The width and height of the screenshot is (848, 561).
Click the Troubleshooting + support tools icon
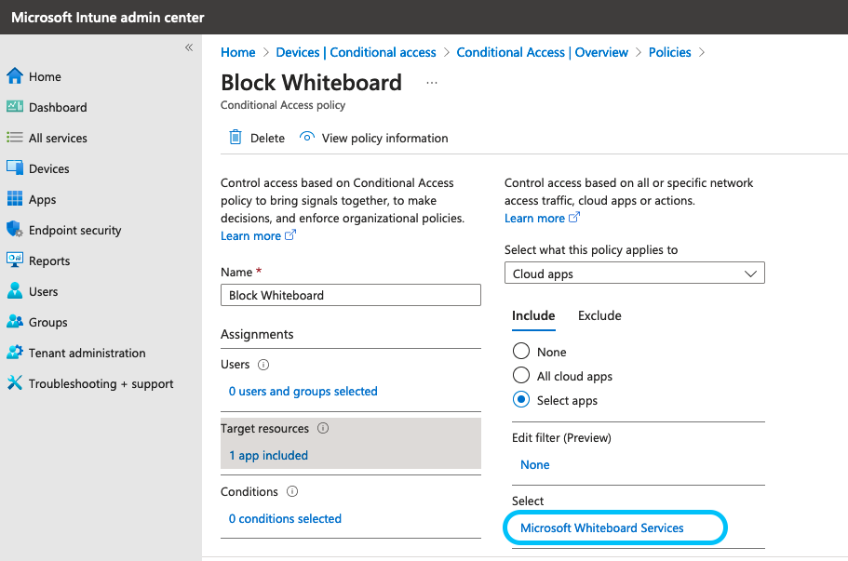click(15, 383)
